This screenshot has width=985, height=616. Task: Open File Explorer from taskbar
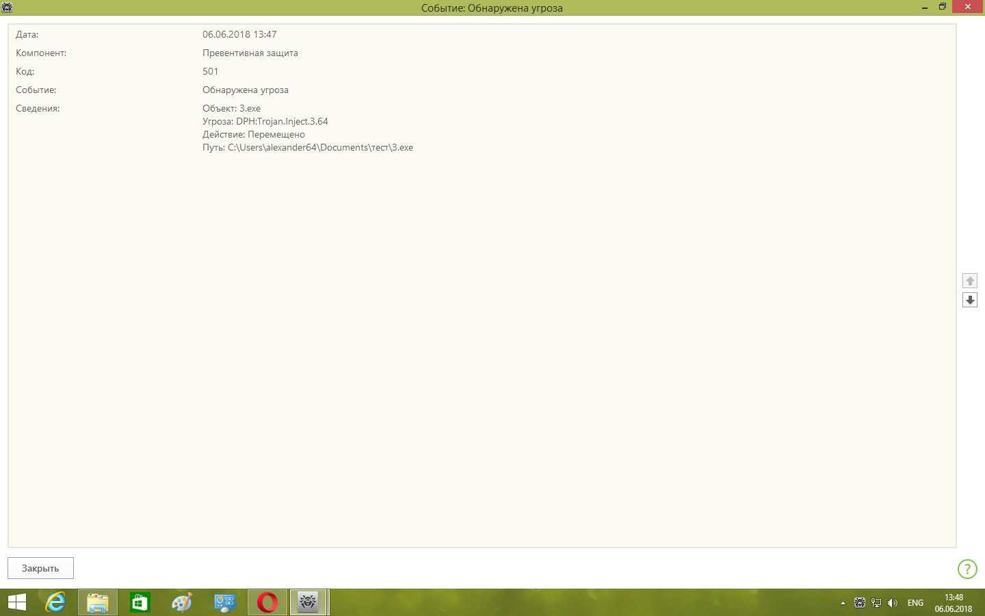pyautogui.click(x=98, y=602)
